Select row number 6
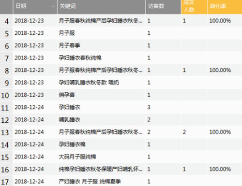 (6, 46)
